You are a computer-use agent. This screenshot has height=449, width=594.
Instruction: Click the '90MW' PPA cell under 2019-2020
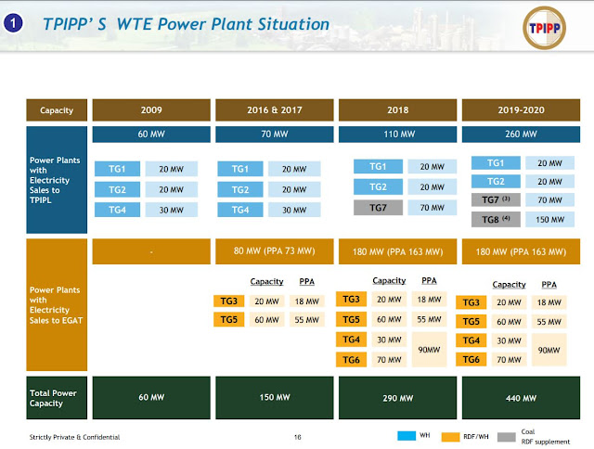[x=549, y=350]
